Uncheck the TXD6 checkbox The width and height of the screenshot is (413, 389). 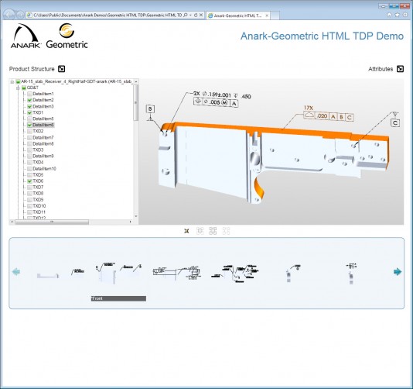tap(29, 181)
